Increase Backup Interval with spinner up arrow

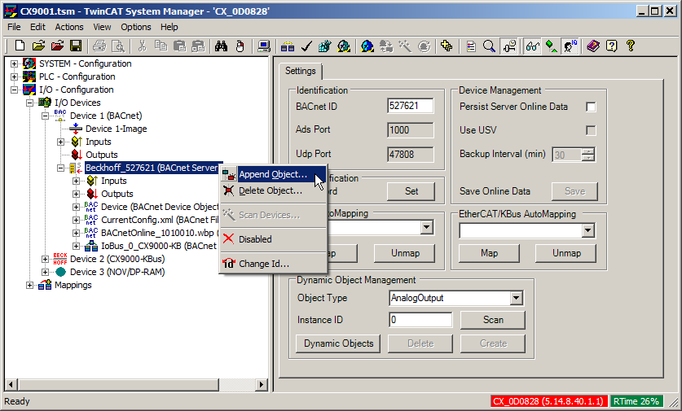tap(588, 151)
